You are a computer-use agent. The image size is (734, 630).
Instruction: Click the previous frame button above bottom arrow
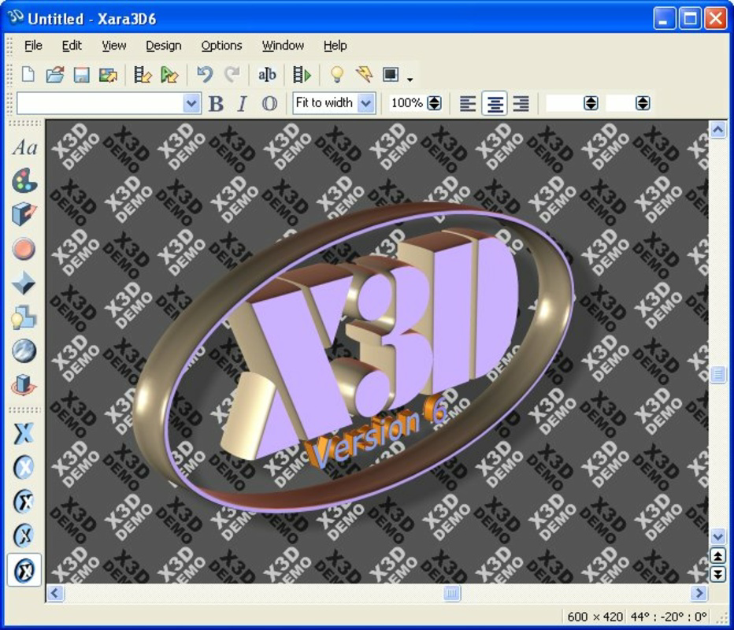click(x=718, y=555)
